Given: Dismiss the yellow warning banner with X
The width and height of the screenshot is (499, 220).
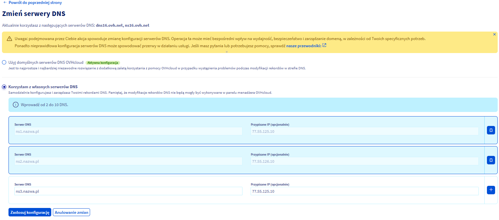Looking at the screenshot, I should coord(494,34).
